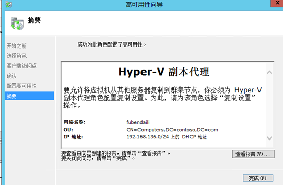The image size is (283, 185).
Task: Click the summary page header icon
Action: pyautogui.click(x=17, y=24)
